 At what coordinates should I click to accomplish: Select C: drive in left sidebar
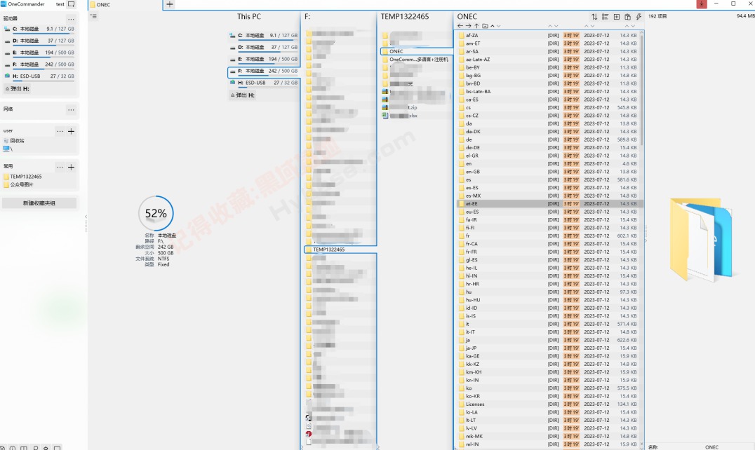[39, 29]
